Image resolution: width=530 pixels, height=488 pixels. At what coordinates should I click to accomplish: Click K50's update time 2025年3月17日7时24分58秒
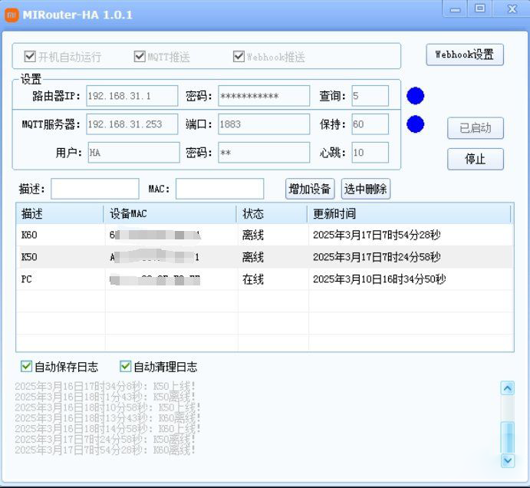pos(377,257)
